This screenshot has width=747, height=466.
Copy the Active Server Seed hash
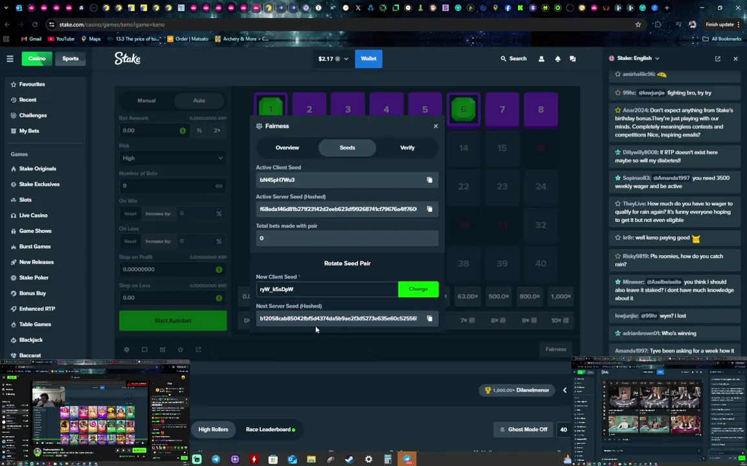[429, 209]
